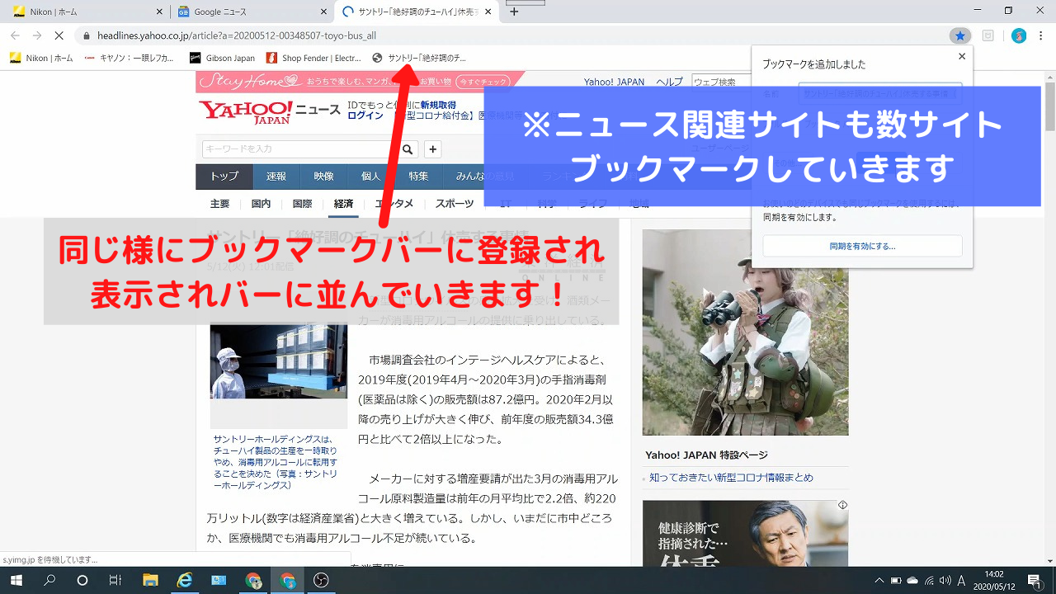Open the Chrome profile avatar
1056x594 pixels.
1019,35
